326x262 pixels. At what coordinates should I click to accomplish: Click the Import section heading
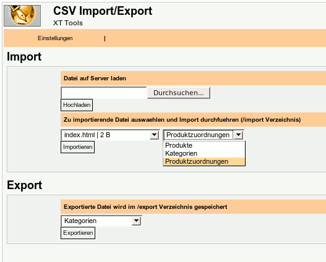point(24,56)
